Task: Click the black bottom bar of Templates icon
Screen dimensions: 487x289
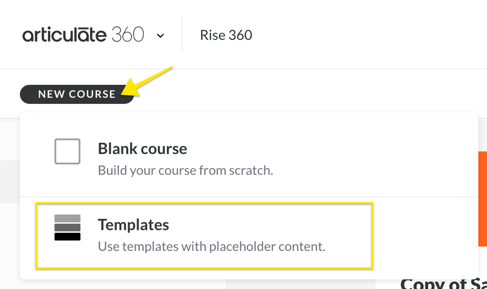Action: 67,237
